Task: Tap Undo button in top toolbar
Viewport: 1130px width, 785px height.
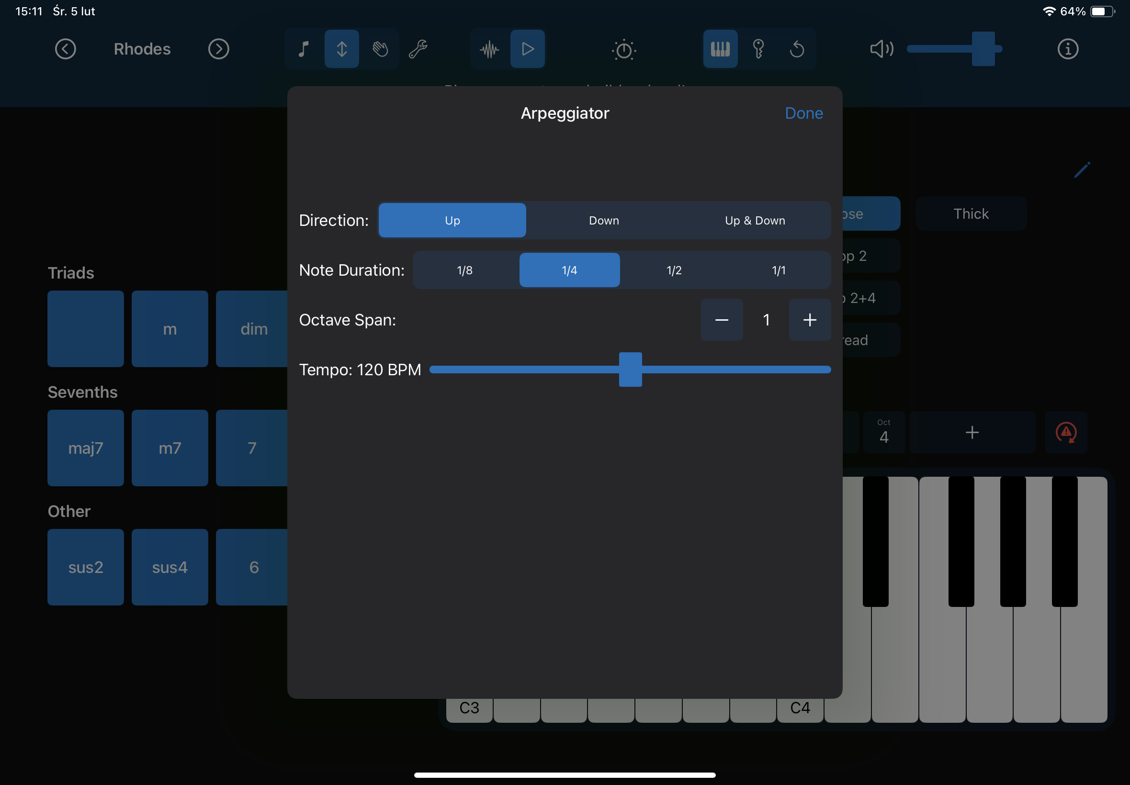Action: [x=798, y=48]
